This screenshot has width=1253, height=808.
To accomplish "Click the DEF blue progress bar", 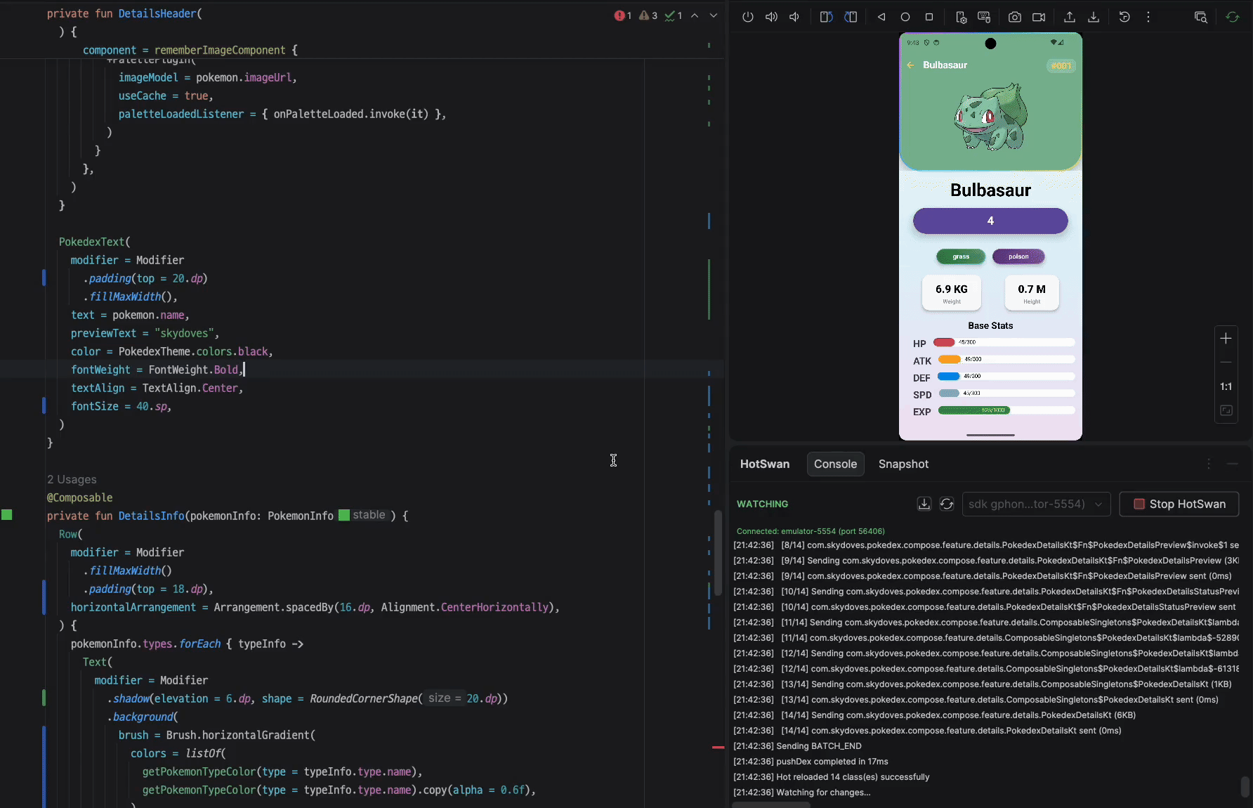I will 949,376.
